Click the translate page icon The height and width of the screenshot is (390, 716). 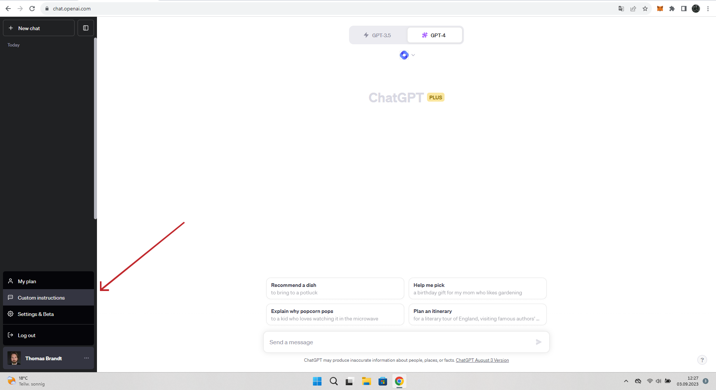(621, 9)
